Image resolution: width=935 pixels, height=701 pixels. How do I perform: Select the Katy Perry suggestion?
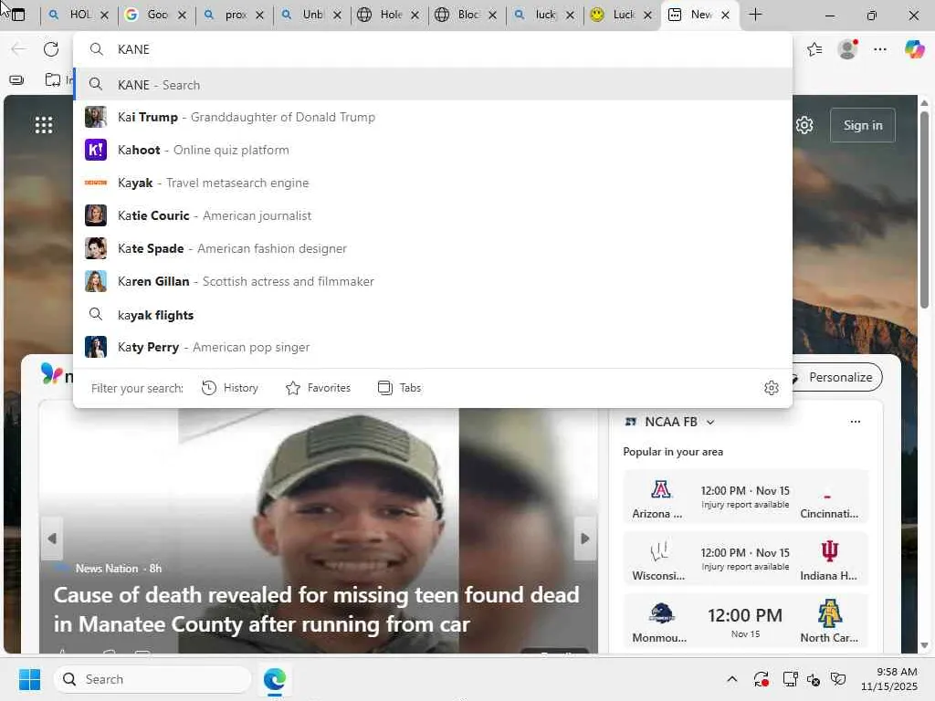433,347
